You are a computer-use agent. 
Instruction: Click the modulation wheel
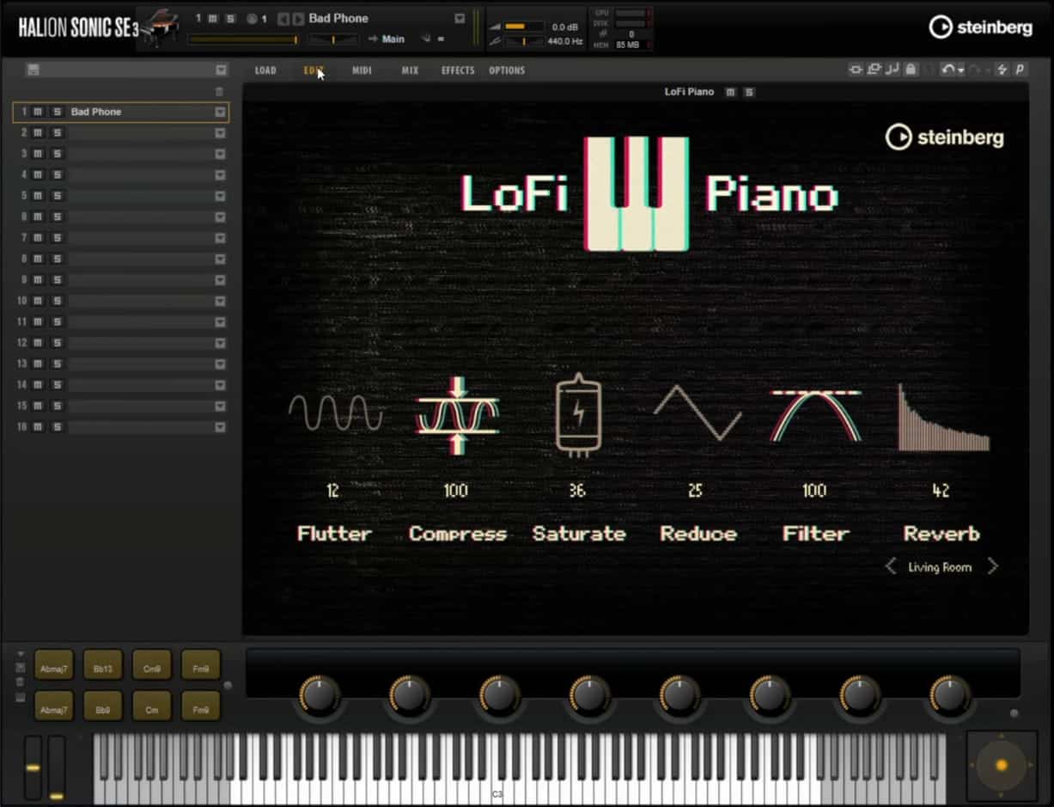click(57, 767)
